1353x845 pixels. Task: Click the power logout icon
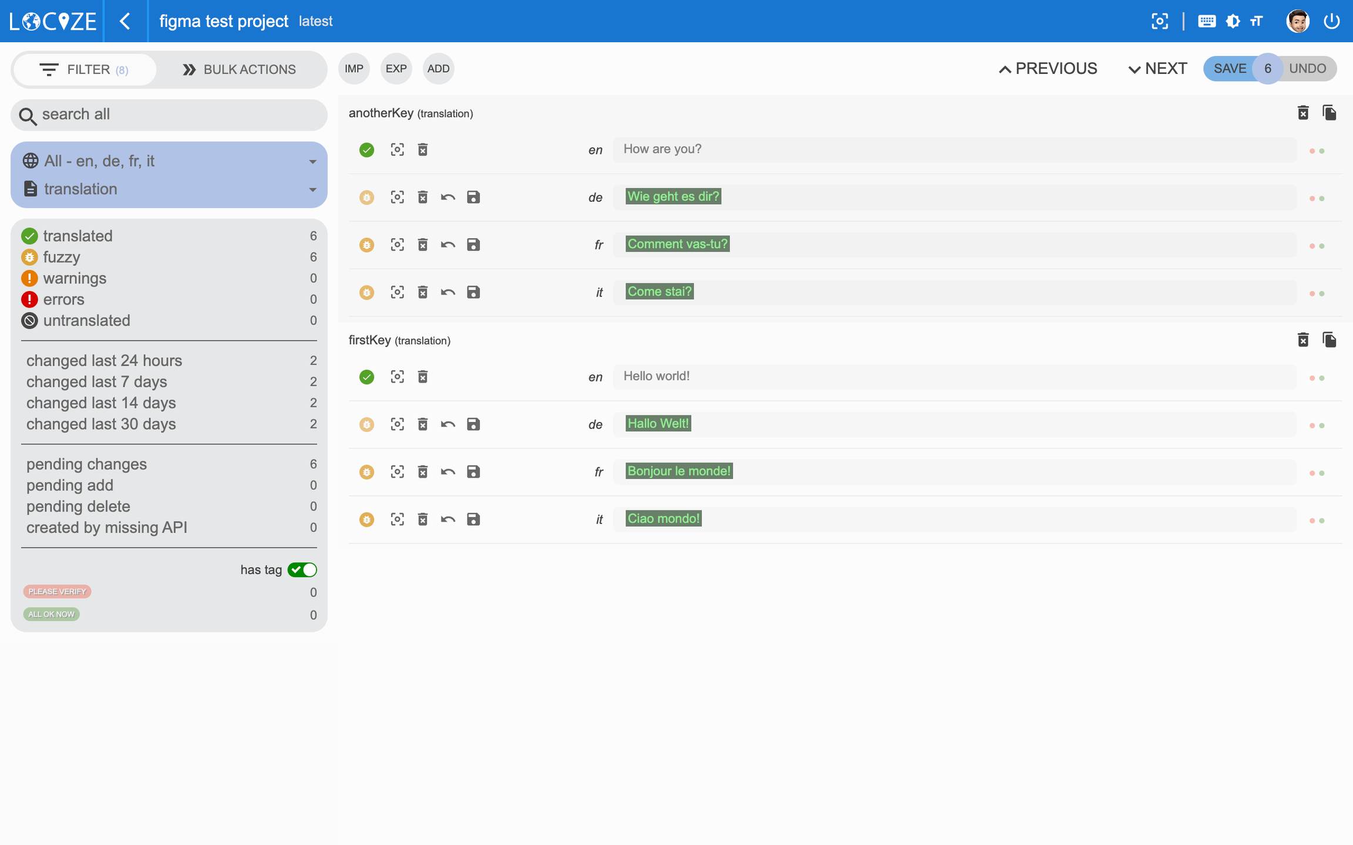coord(1331,22)
